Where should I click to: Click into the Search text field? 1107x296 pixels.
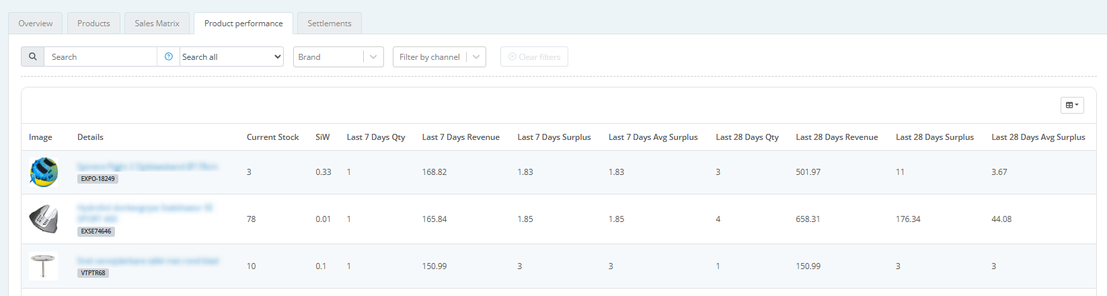click(101, 57)
